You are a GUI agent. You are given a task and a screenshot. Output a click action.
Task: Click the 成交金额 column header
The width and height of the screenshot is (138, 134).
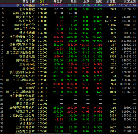point(130,2)
